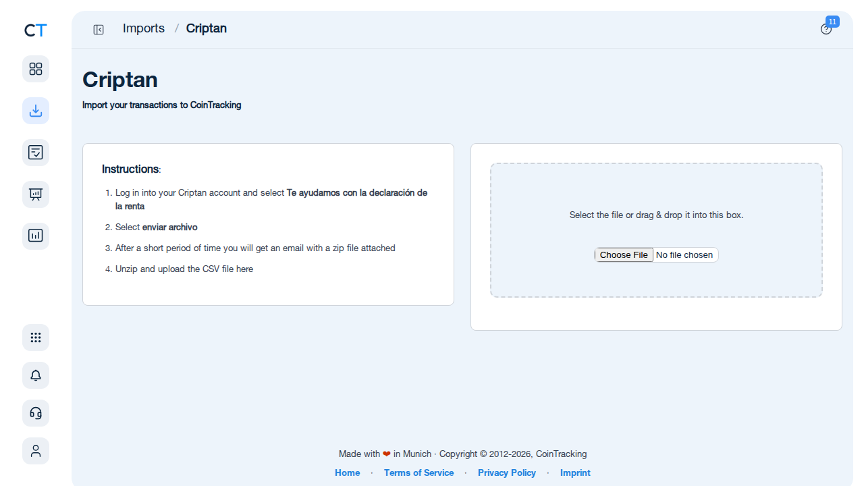This screenshot has width=864, height=486.
Task: Collapse the sidebar with the panel toggle icon
Action: [x=99, y=29]
